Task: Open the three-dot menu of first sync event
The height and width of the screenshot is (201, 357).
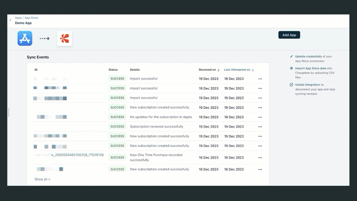Action: (x=260, y=79)
